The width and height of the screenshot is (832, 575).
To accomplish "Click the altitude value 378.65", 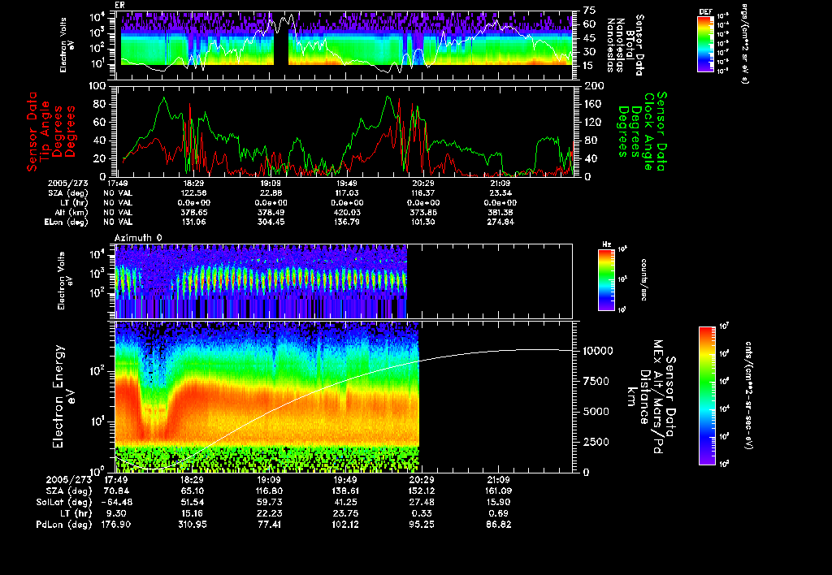I will 193,212.
